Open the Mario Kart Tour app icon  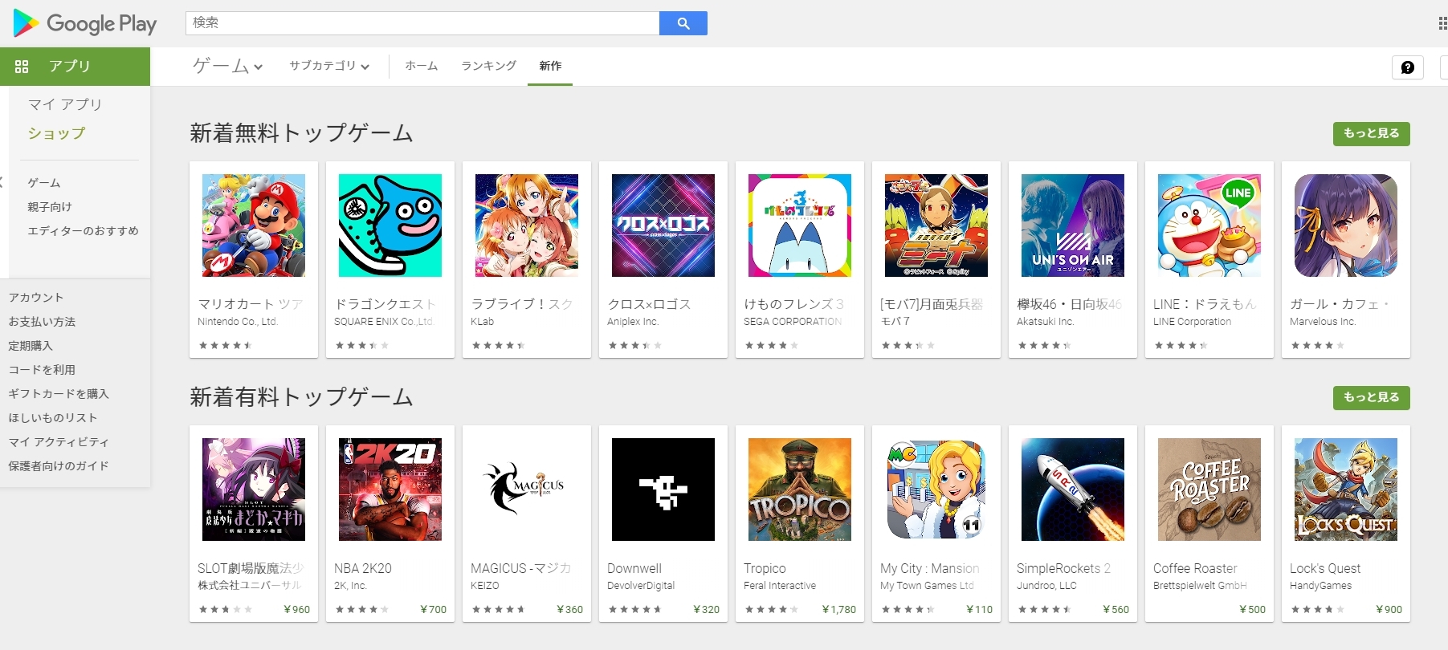click(254, 225)
